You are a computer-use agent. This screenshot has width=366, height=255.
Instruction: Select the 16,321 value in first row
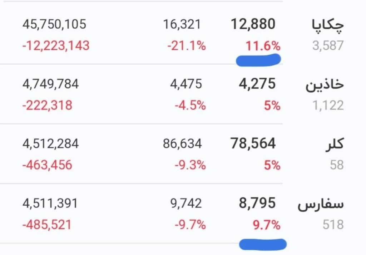pos(182,24)
